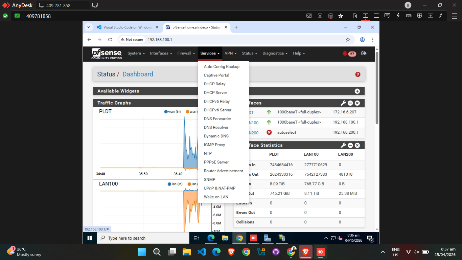The width and height of the screenshot is (462, 260).
Task: Open the Help dropdown menu
Action: (x=299, y=53)
